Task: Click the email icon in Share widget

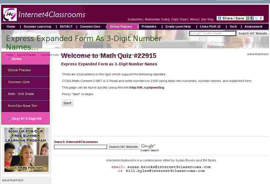Action: (248, 18)
